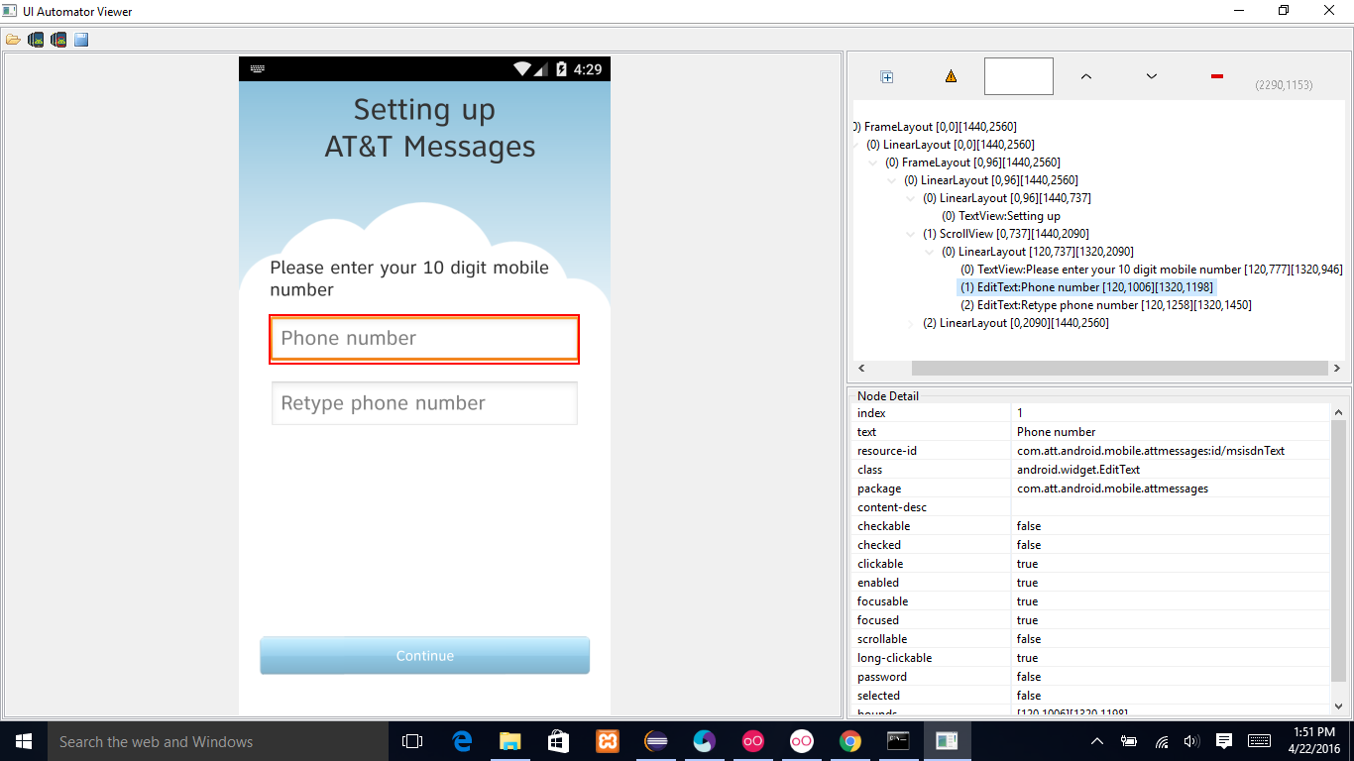
Task: Click the Expand All plus icon
Action: click(887, 76)
